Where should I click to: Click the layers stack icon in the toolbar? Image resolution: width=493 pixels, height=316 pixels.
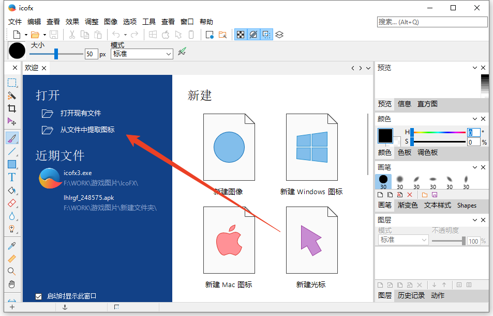[279, 34]
